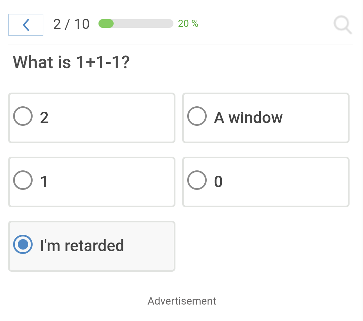The image size is (363, 321).
Task: Click the already selected blue radio button
Action: [23, 244]
